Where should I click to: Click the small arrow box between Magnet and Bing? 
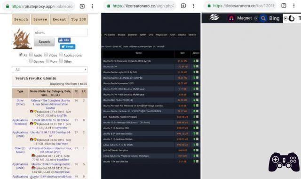coord(256,18)
